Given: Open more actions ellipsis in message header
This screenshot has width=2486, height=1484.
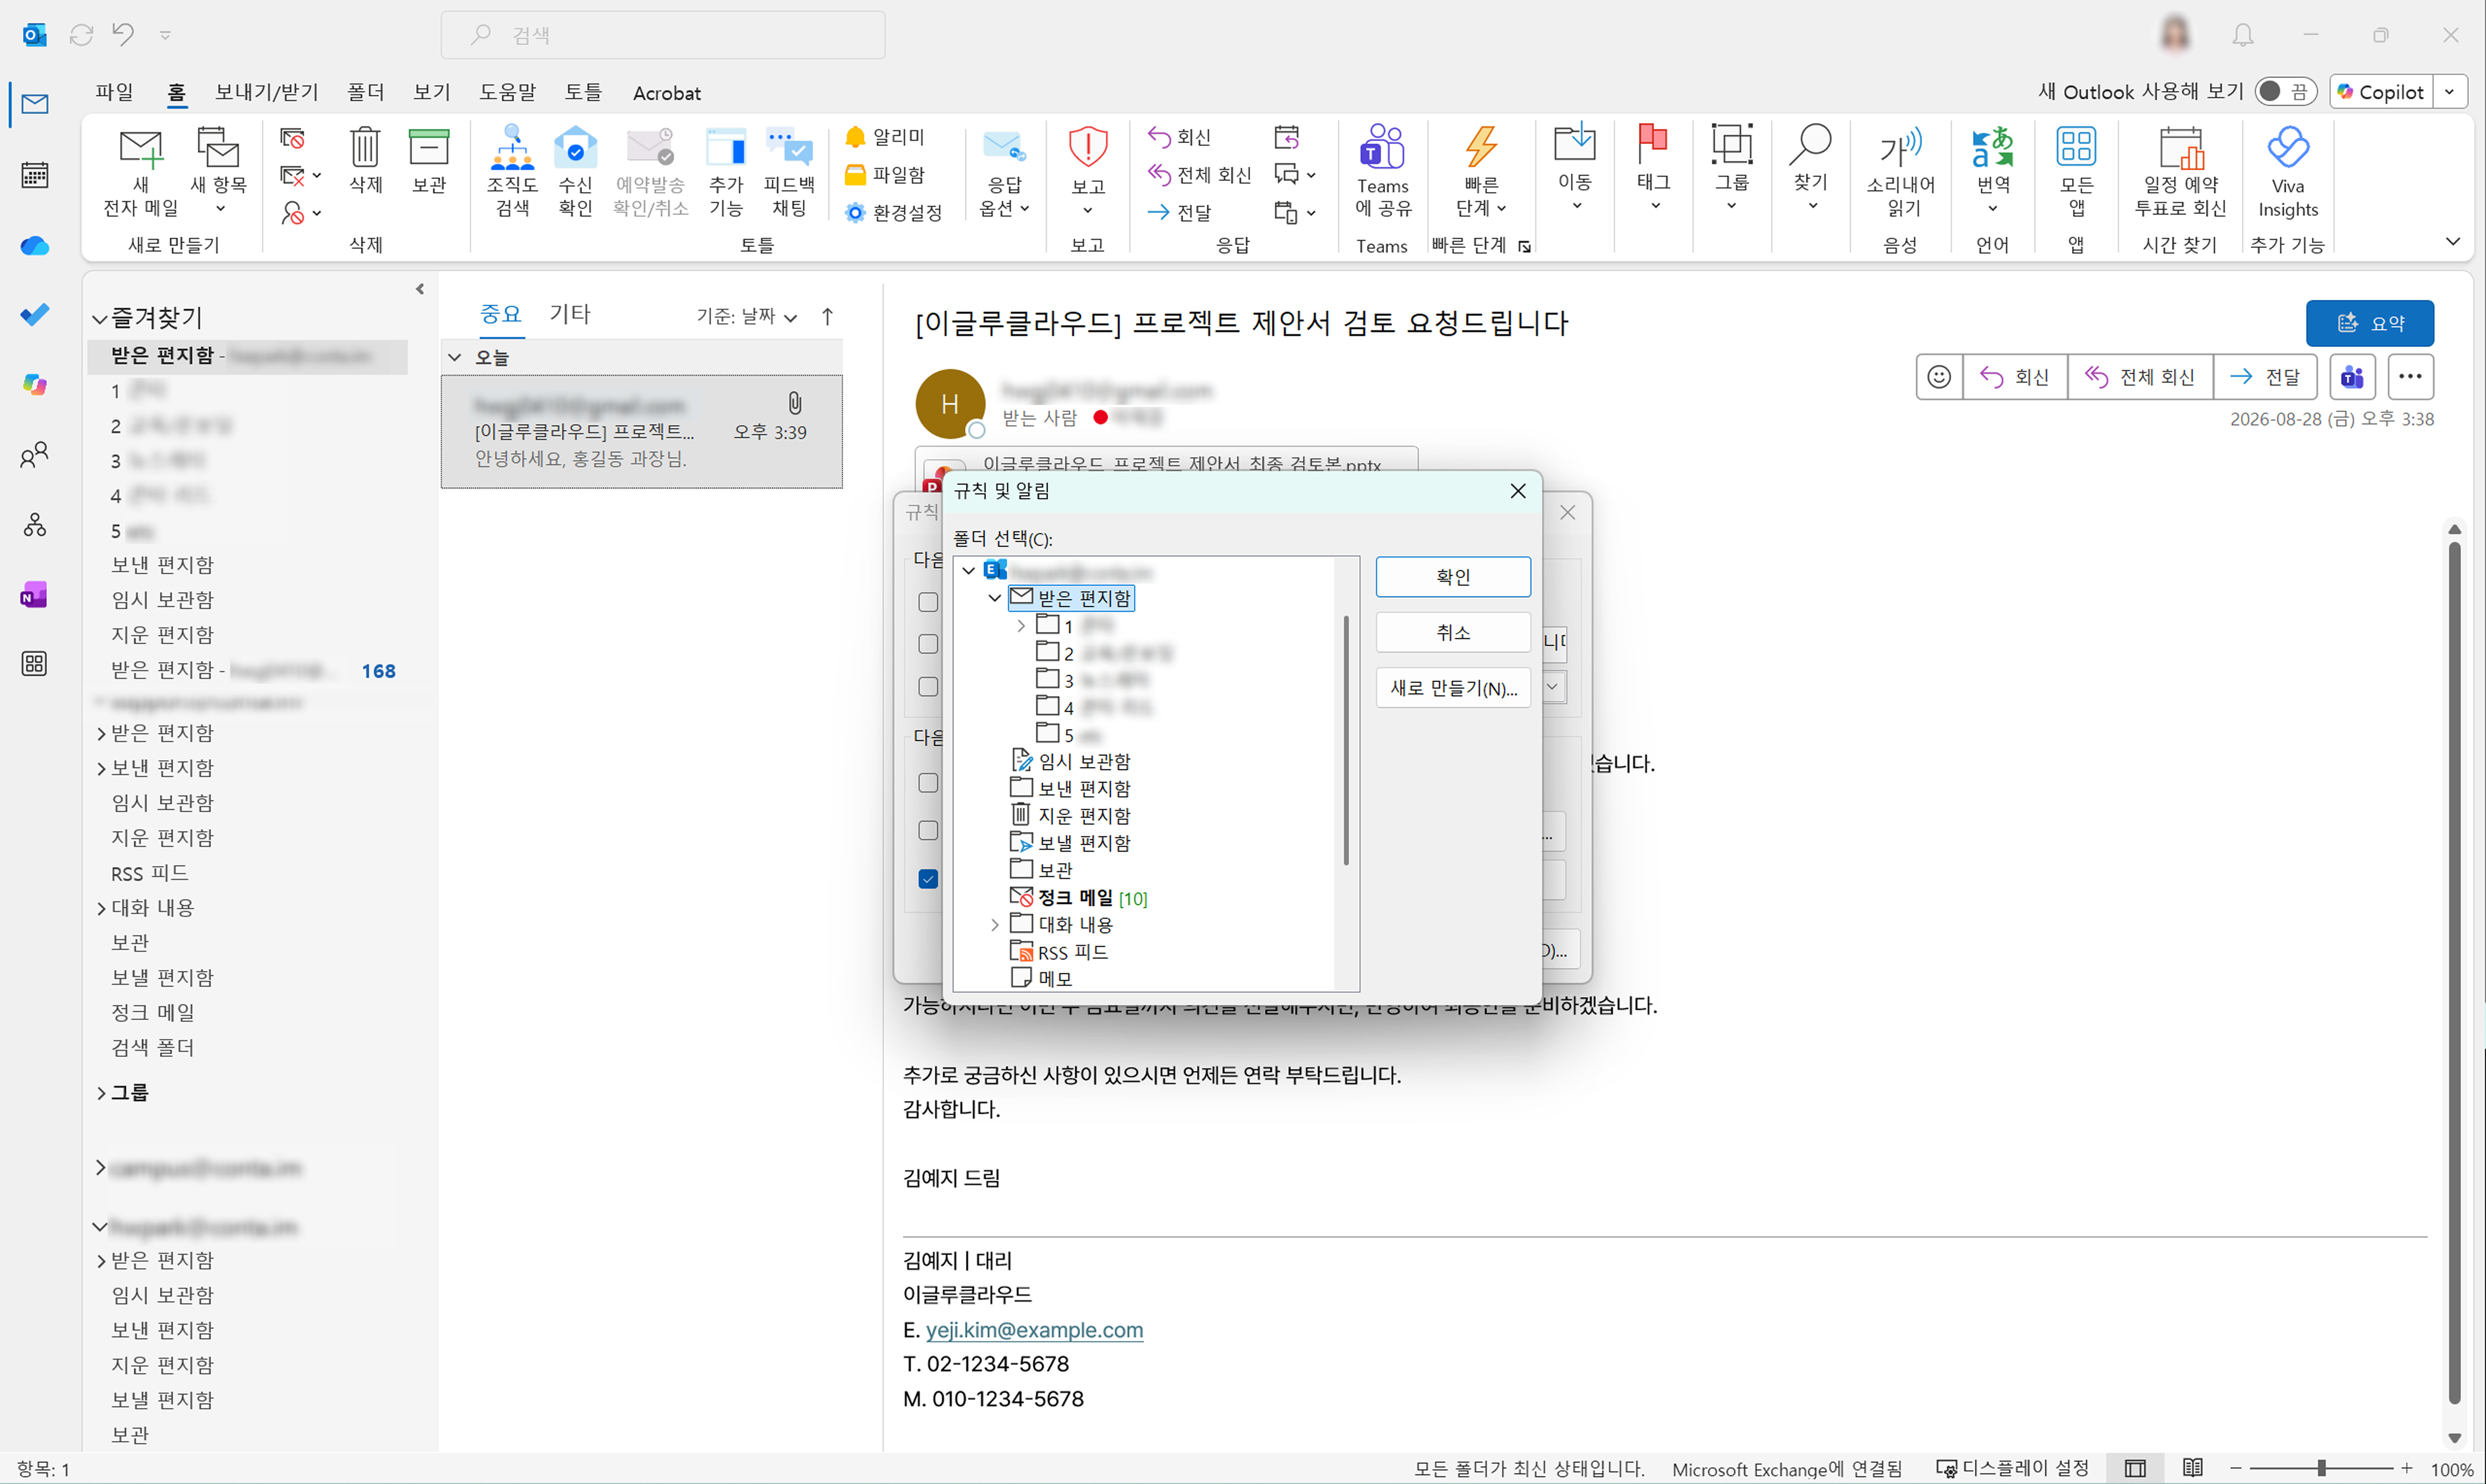Looking at the screenshot, I should point(2410,377).
